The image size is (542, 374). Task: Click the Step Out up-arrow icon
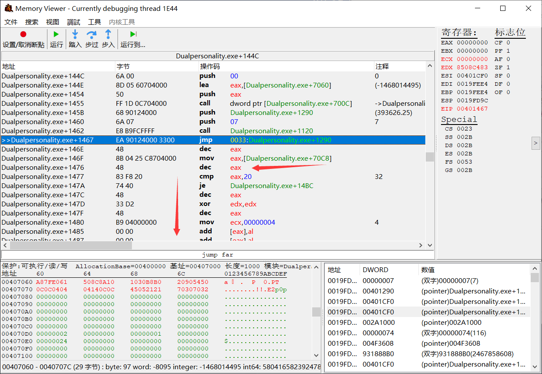coord(108,34)
